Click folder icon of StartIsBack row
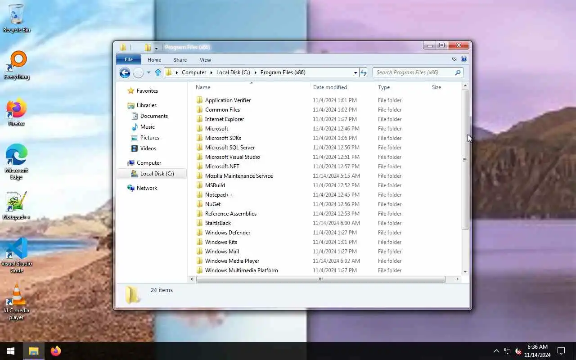 [200, 223]
